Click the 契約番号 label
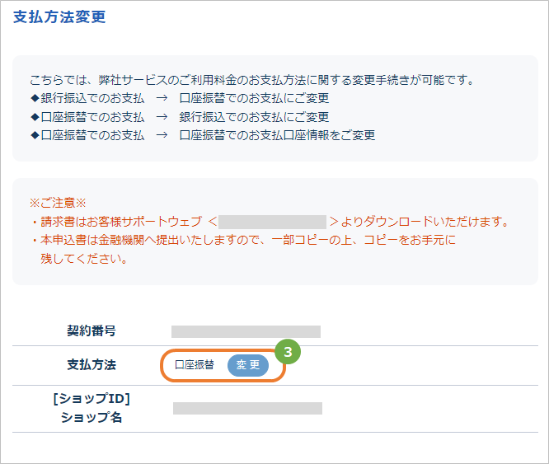Screen dimensions: 549x464 pos(91,330)
